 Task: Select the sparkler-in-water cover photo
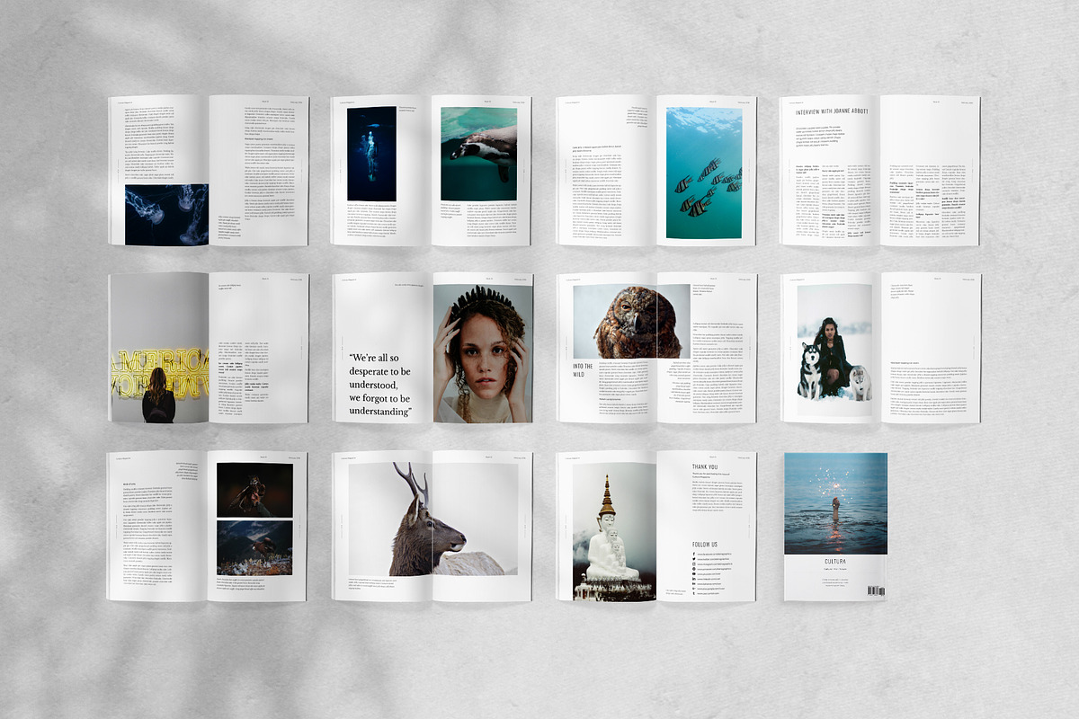(x=835, y=503)
